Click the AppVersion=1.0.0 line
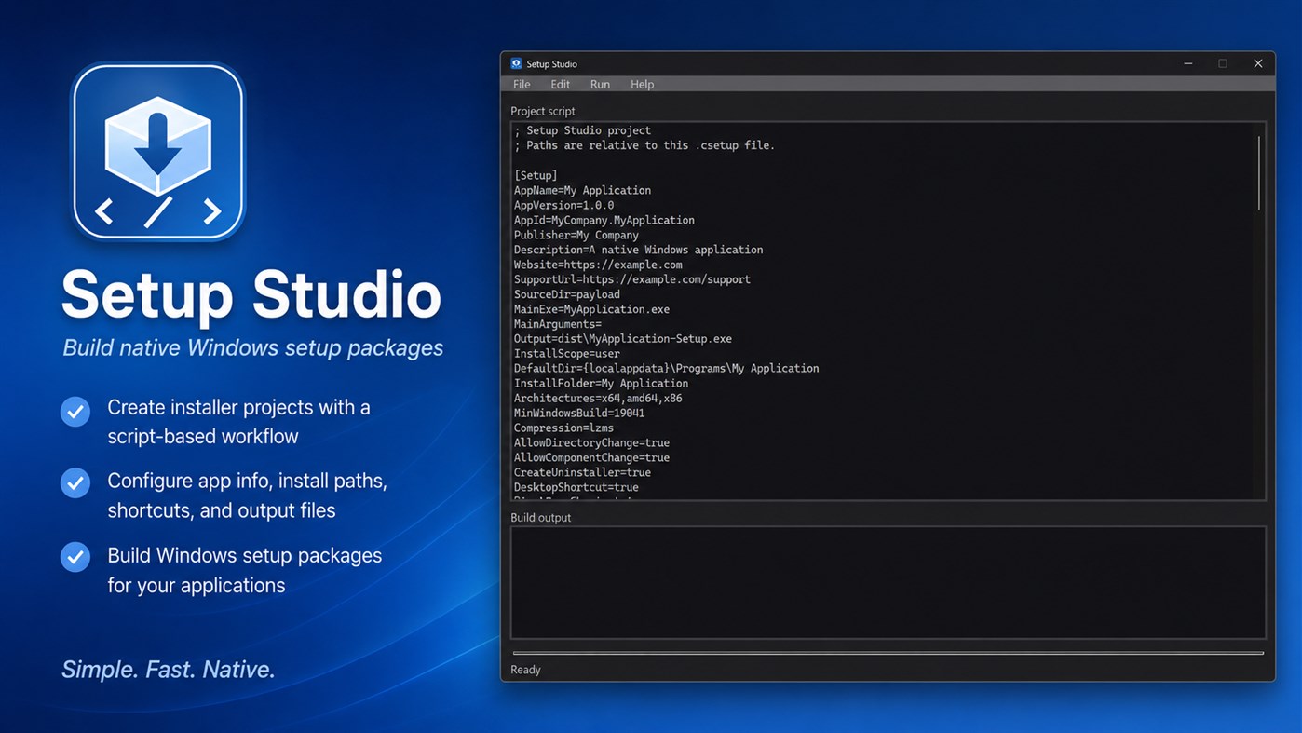1302x733 pixels. (563, 205)
